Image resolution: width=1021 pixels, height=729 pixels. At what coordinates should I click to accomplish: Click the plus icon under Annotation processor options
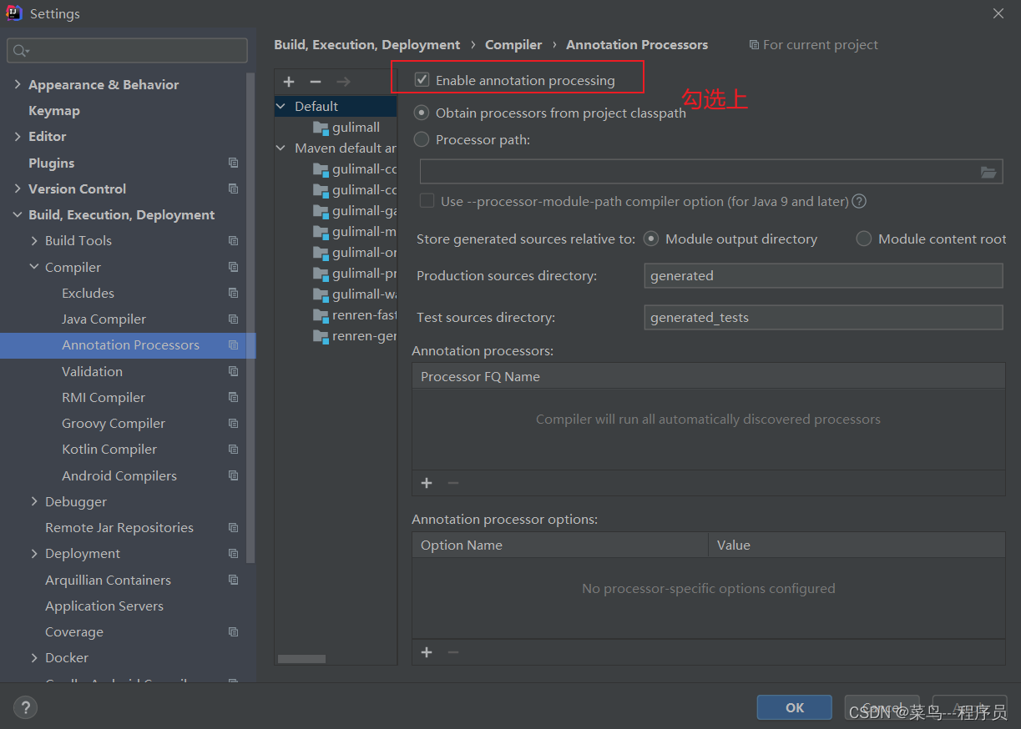click(426, 652)
